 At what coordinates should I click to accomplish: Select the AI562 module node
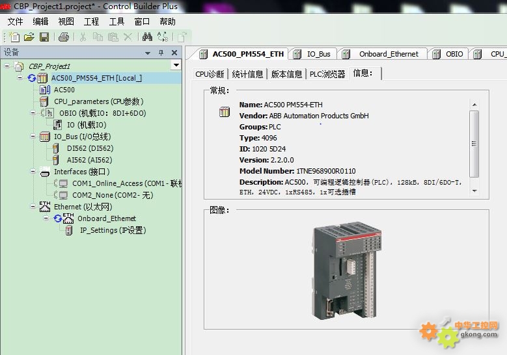point(90,160)
